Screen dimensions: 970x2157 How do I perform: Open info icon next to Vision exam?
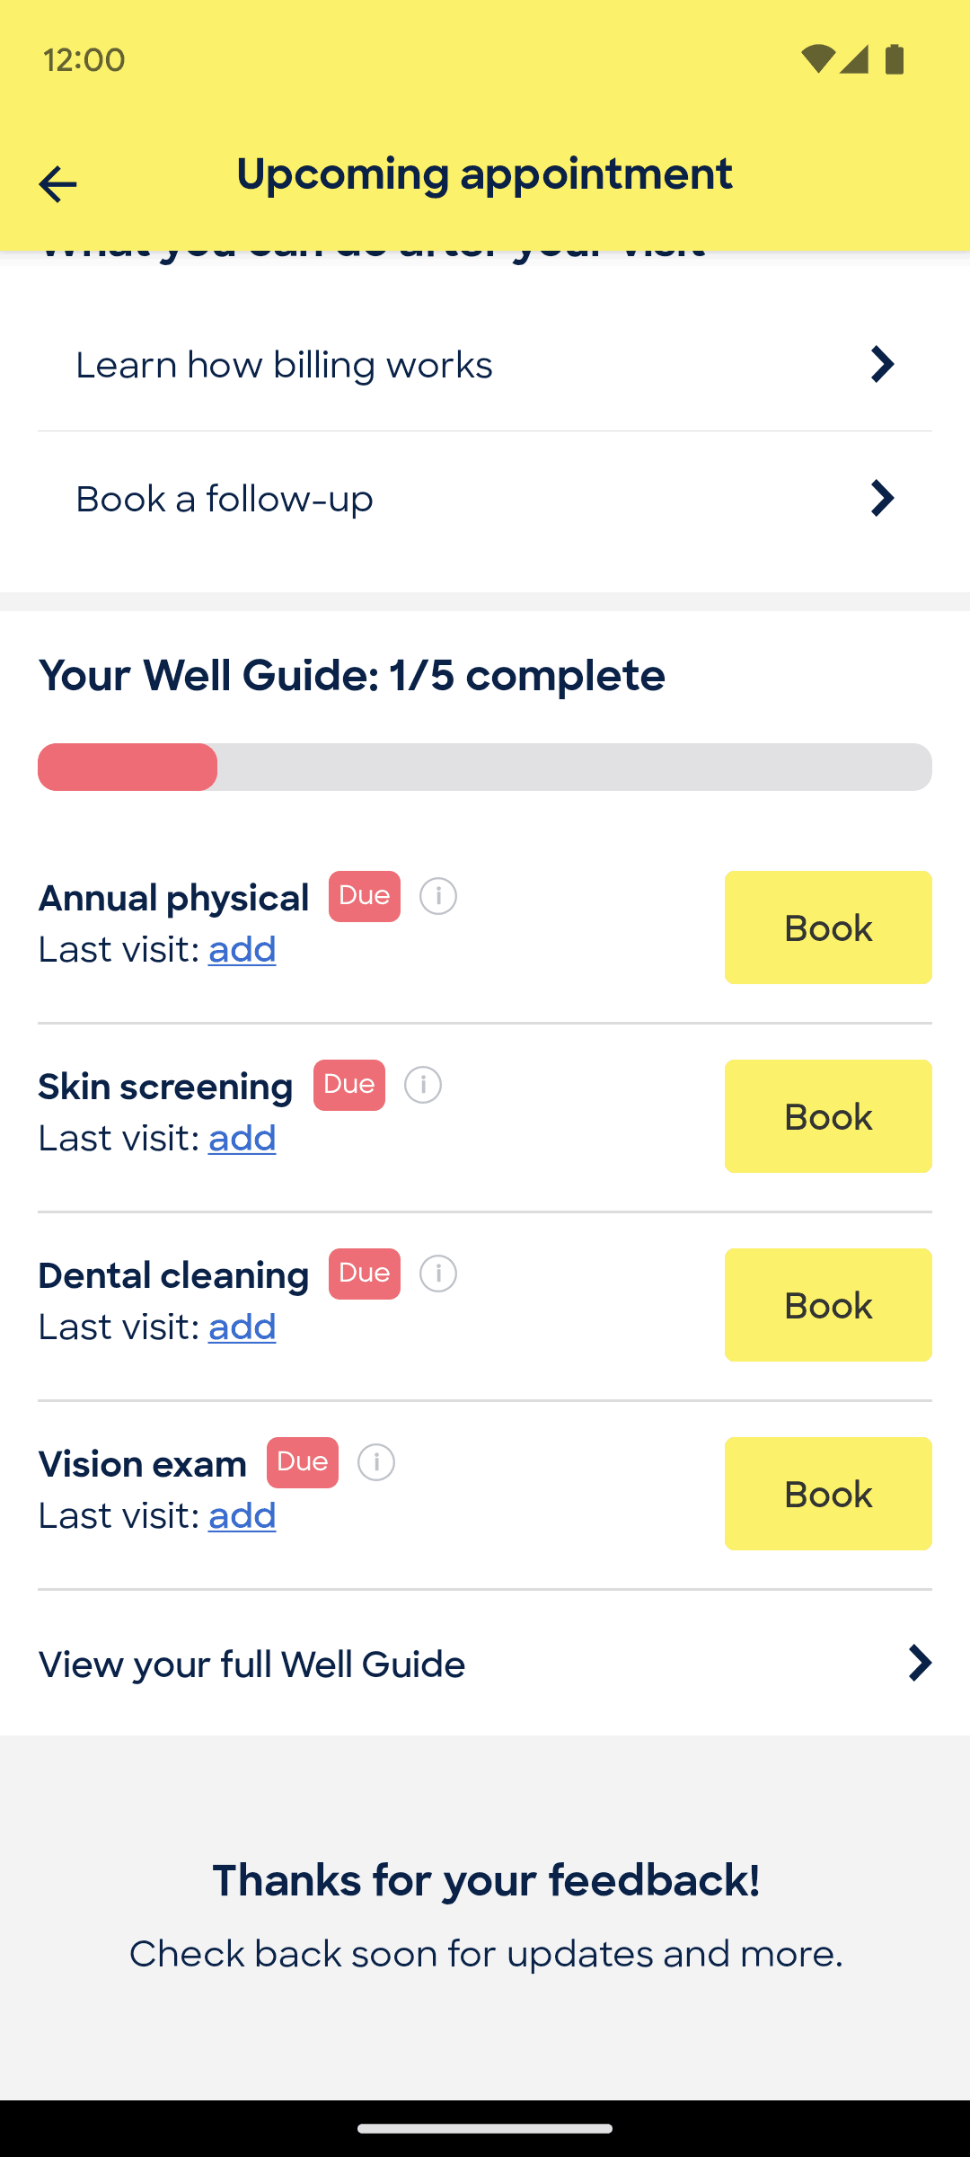pyautogui.click(x=376, y=1462)
